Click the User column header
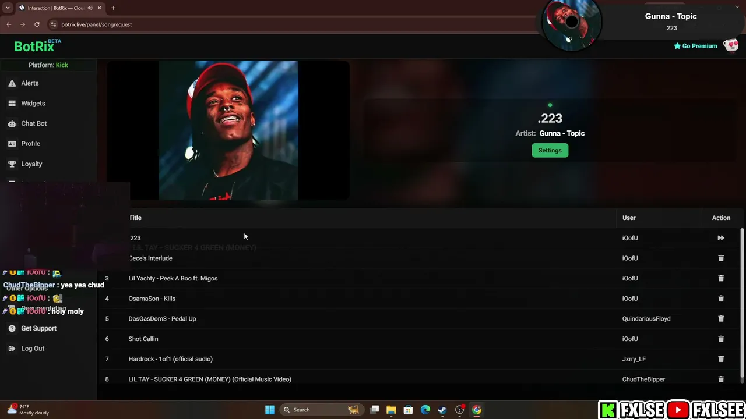Screen dimensions: 746x419 (629, 218)
